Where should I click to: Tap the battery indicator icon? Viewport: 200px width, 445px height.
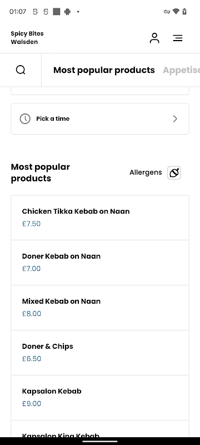point(184,12)
